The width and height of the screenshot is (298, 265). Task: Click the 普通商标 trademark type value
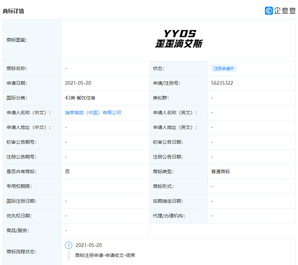(220, 172)
